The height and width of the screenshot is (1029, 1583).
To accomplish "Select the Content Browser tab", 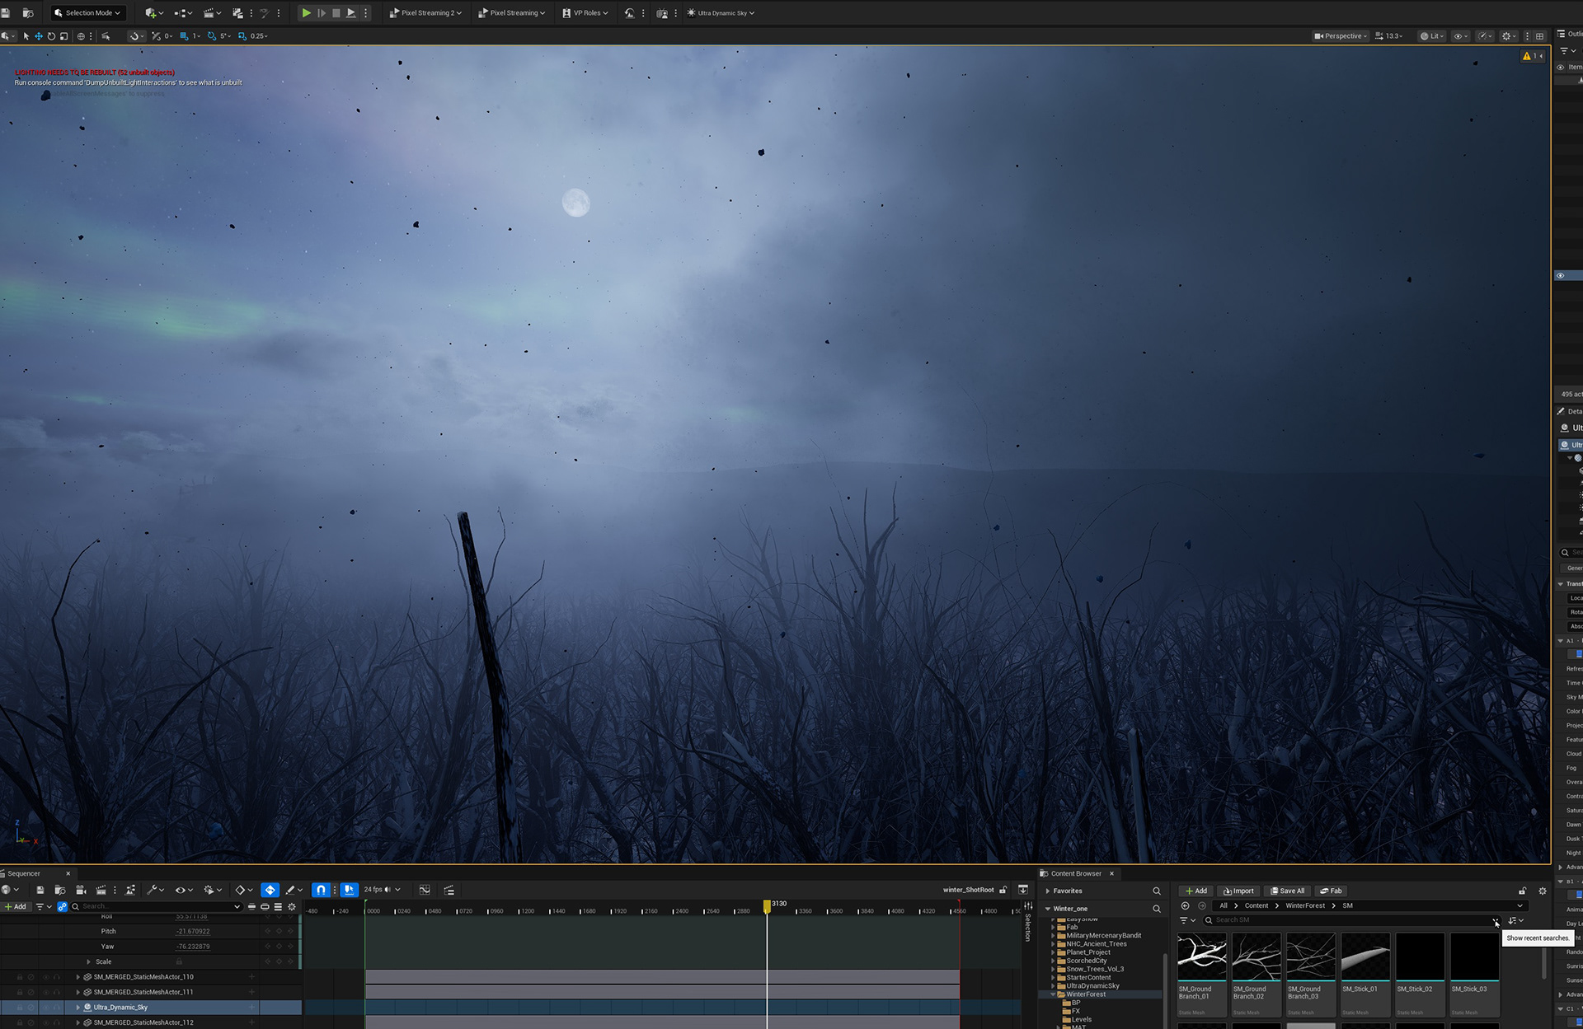I will (x=1075, y=873).
